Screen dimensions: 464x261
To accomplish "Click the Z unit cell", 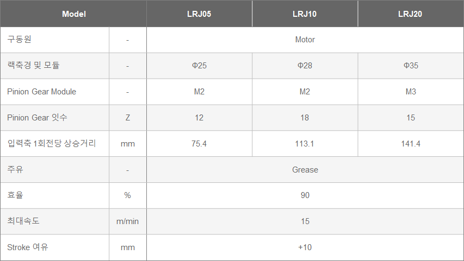I will pos(127,118).
